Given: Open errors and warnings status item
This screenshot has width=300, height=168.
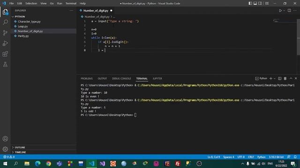Looking at the screenshot, I should click(9, 157).
